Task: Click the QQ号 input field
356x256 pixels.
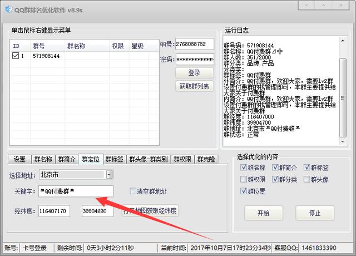Action: (x=195, y=44)
